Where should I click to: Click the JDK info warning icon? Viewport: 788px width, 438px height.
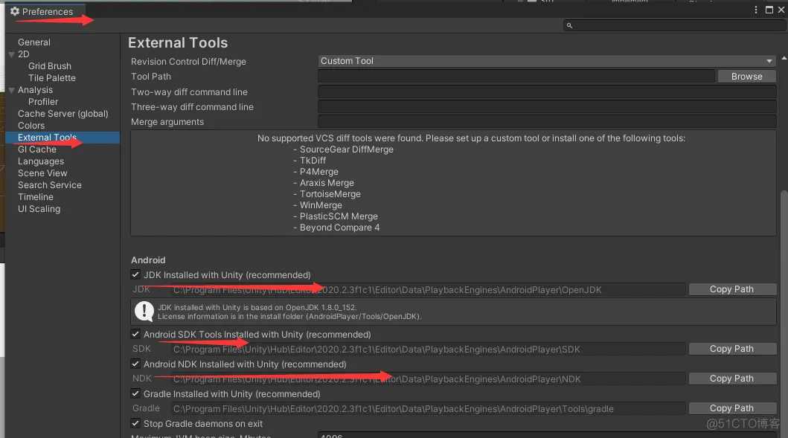(144, 312)
